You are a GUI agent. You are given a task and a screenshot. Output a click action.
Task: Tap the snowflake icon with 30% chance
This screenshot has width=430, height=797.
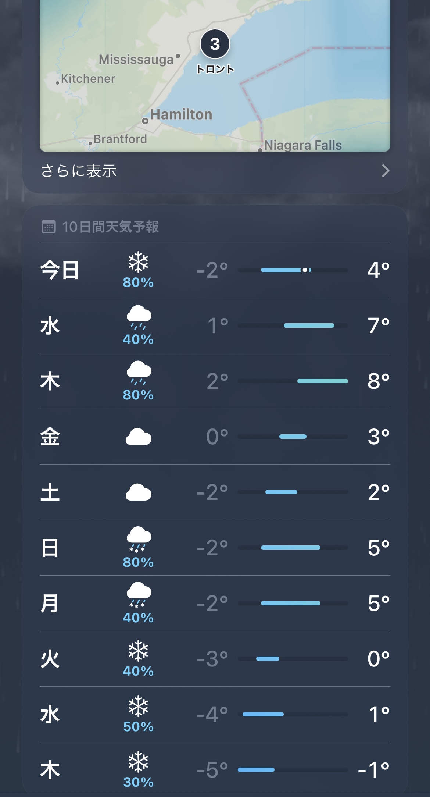tap(138, 762)
